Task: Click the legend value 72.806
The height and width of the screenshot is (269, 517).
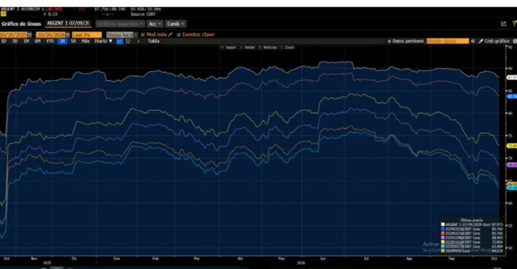Action: (497, 242)
